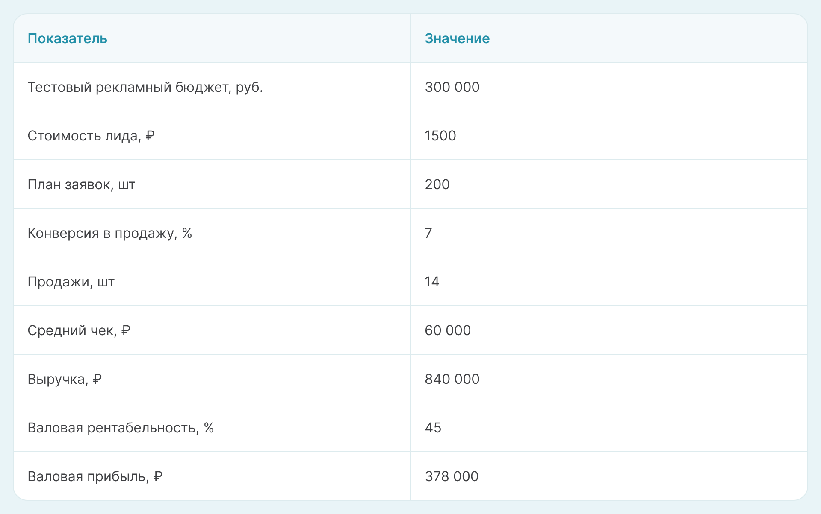Select the 'Стоимость лида, ₽' label
The image size is (821, 514).
[x=91, y=136]
